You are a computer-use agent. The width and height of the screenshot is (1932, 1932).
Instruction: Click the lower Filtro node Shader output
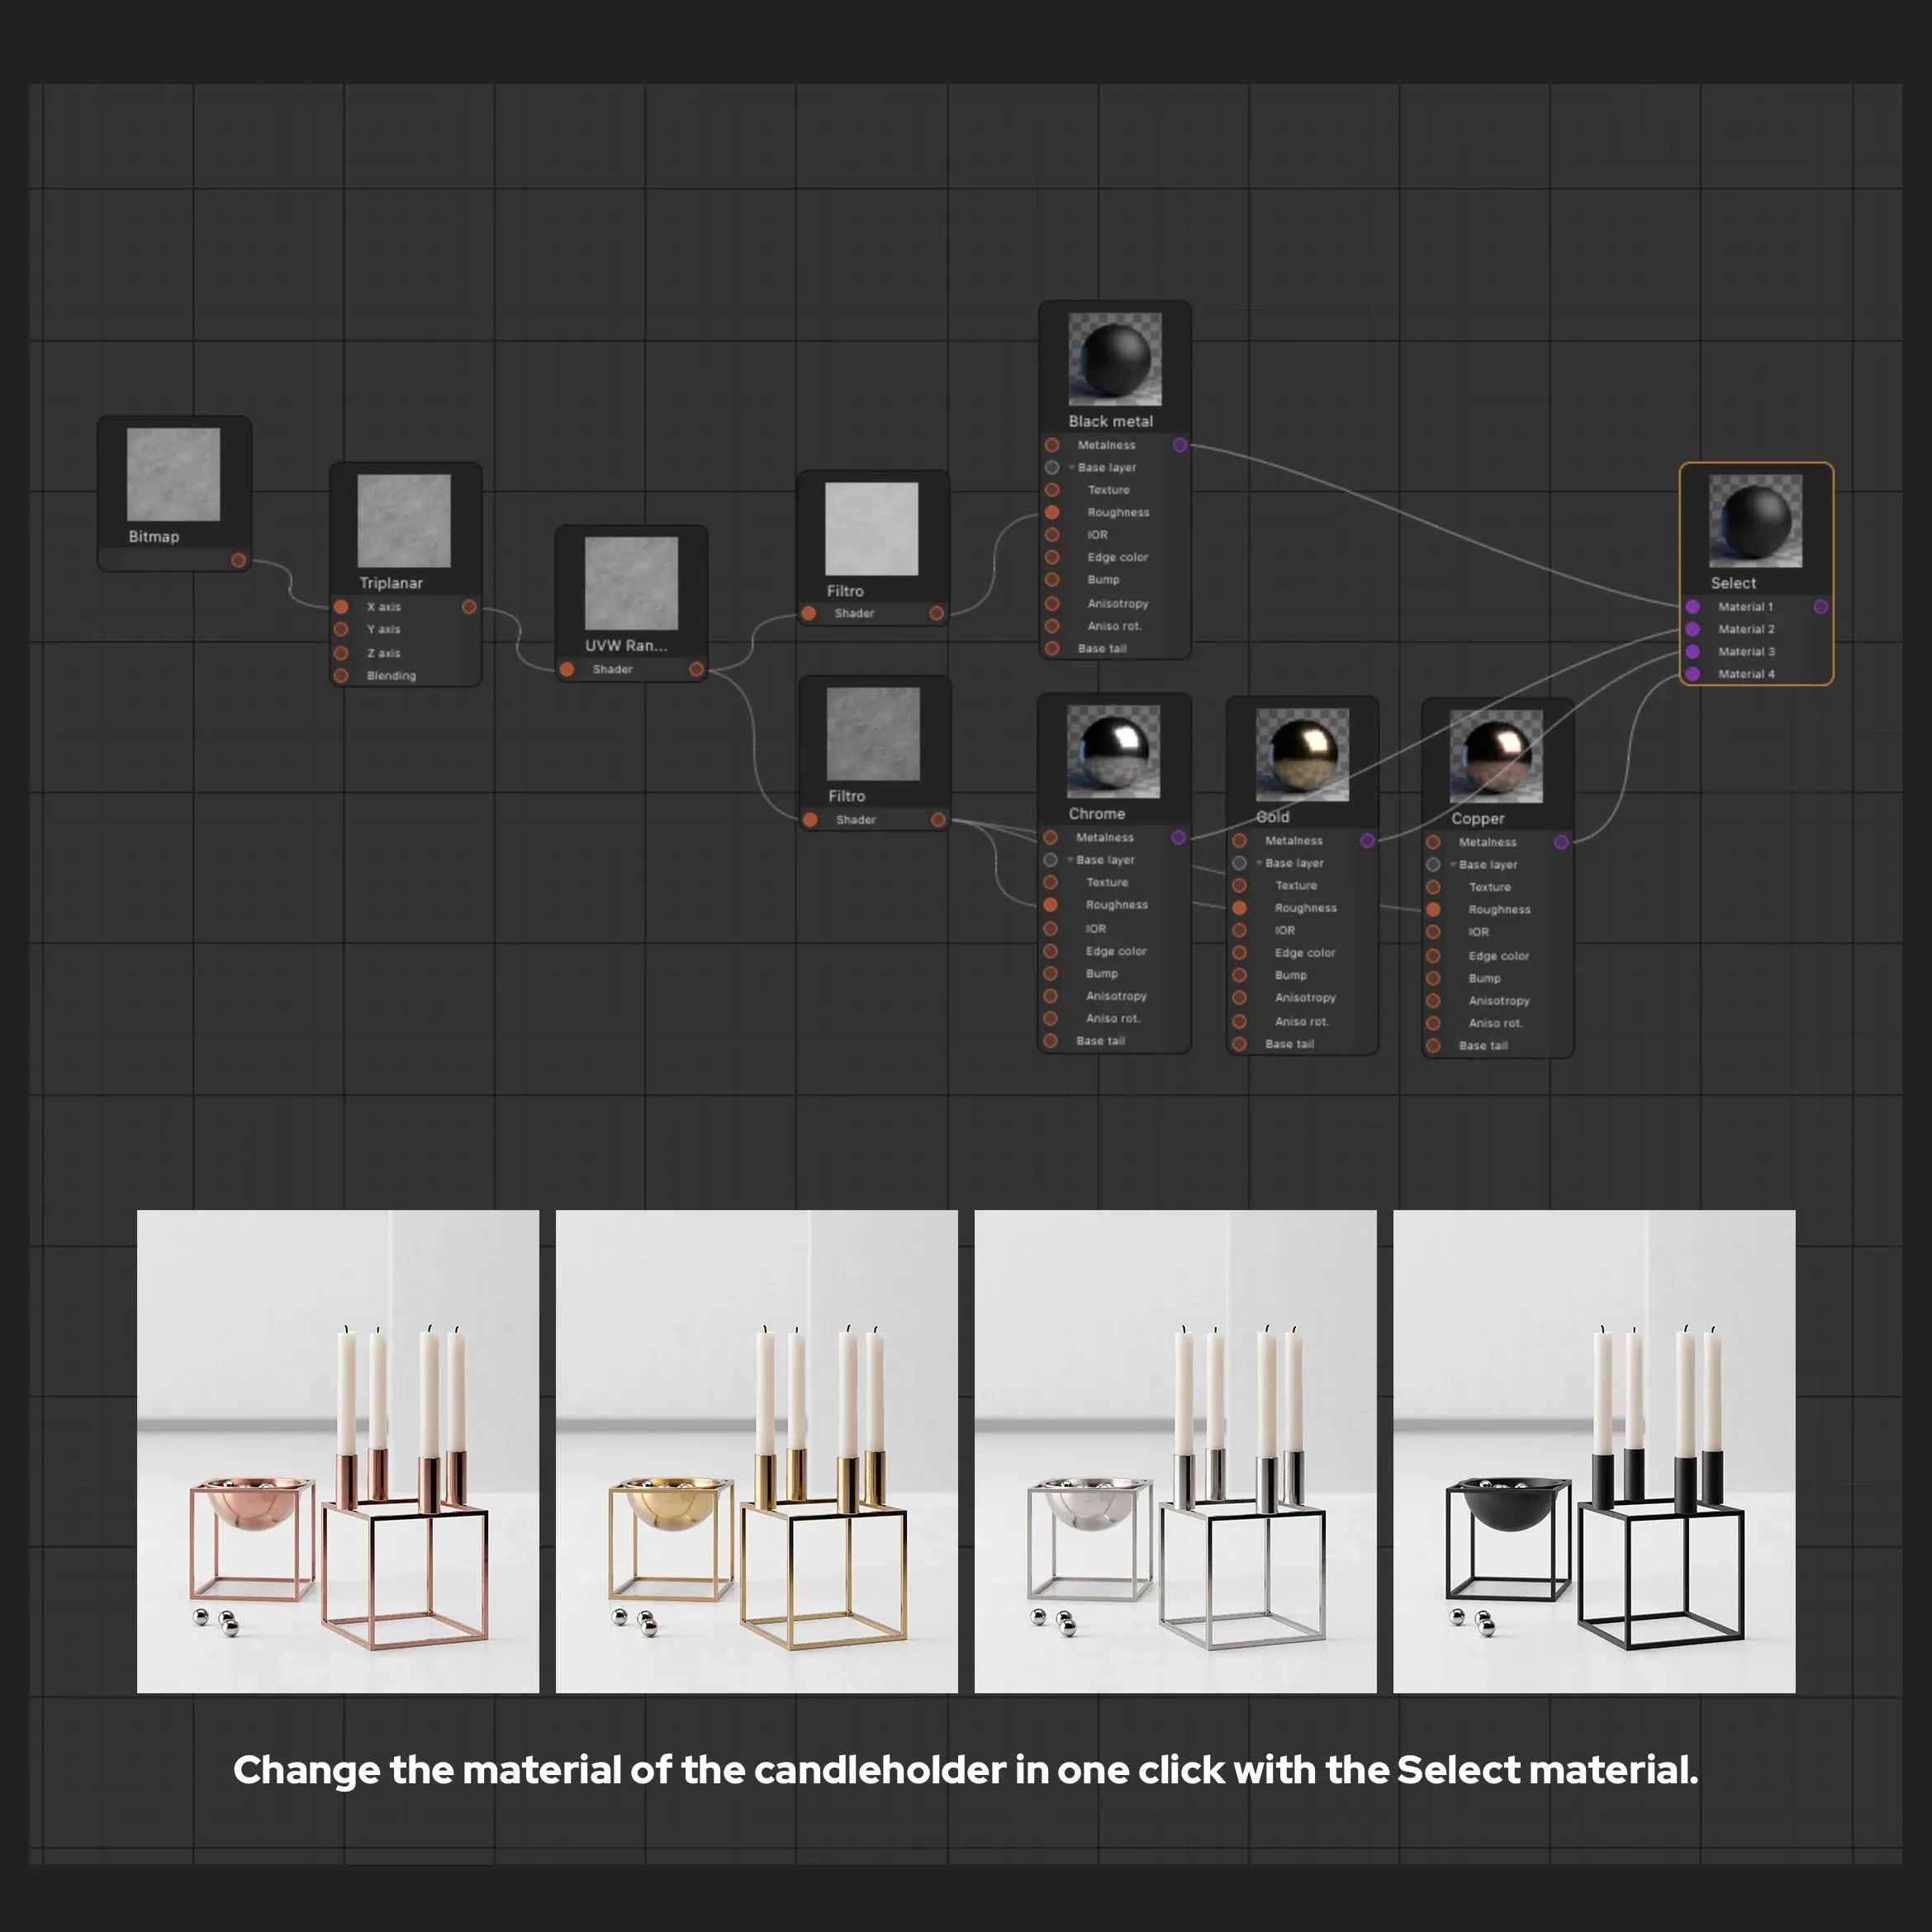(x=938, y=819)
